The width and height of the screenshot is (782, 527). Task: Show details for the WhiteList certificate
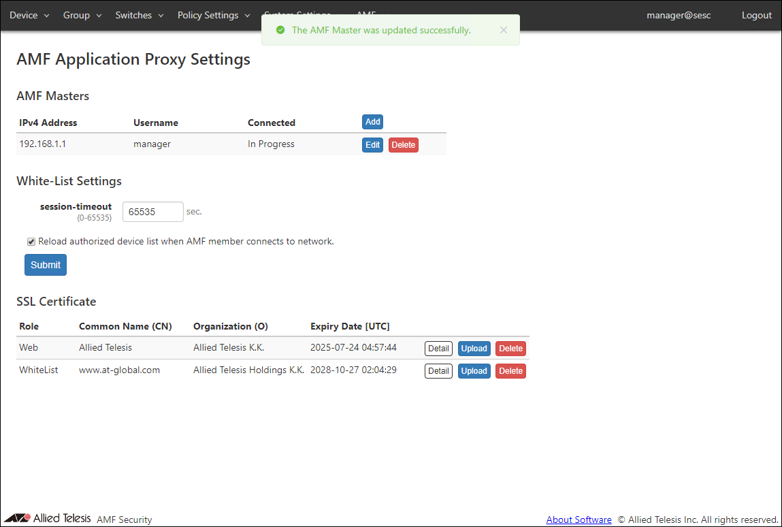click(x=438, y=371)
